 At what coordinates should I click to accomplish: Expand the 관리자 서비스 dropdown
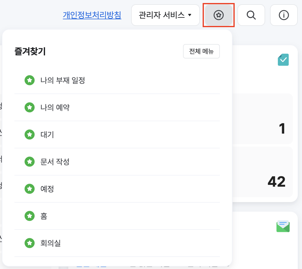pyautogui.click(x=165, y=15)
